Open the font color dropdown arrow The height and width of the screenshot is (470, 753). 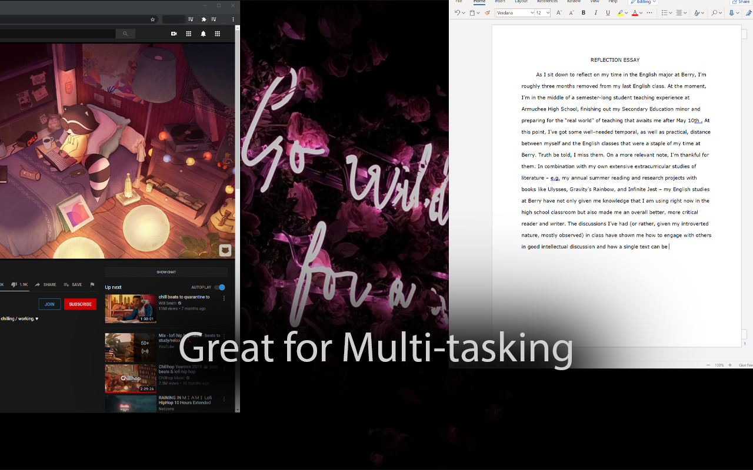(x=641, y=13)
